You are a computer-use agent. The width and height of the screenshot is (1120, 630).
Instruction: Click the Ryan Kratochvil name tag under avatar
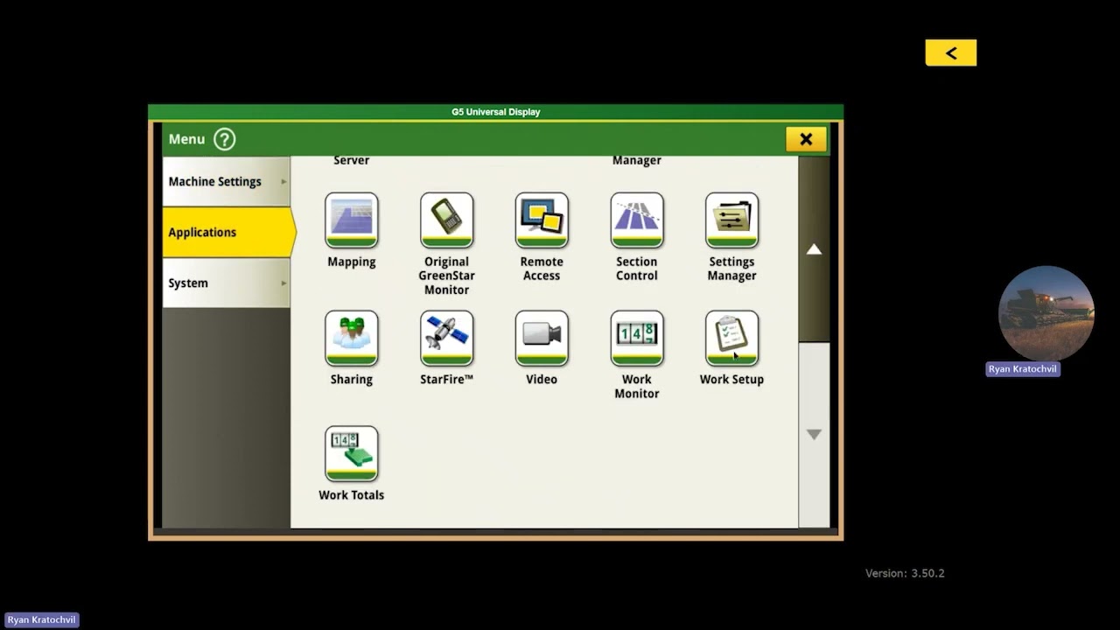click(x=1023, y=369)
